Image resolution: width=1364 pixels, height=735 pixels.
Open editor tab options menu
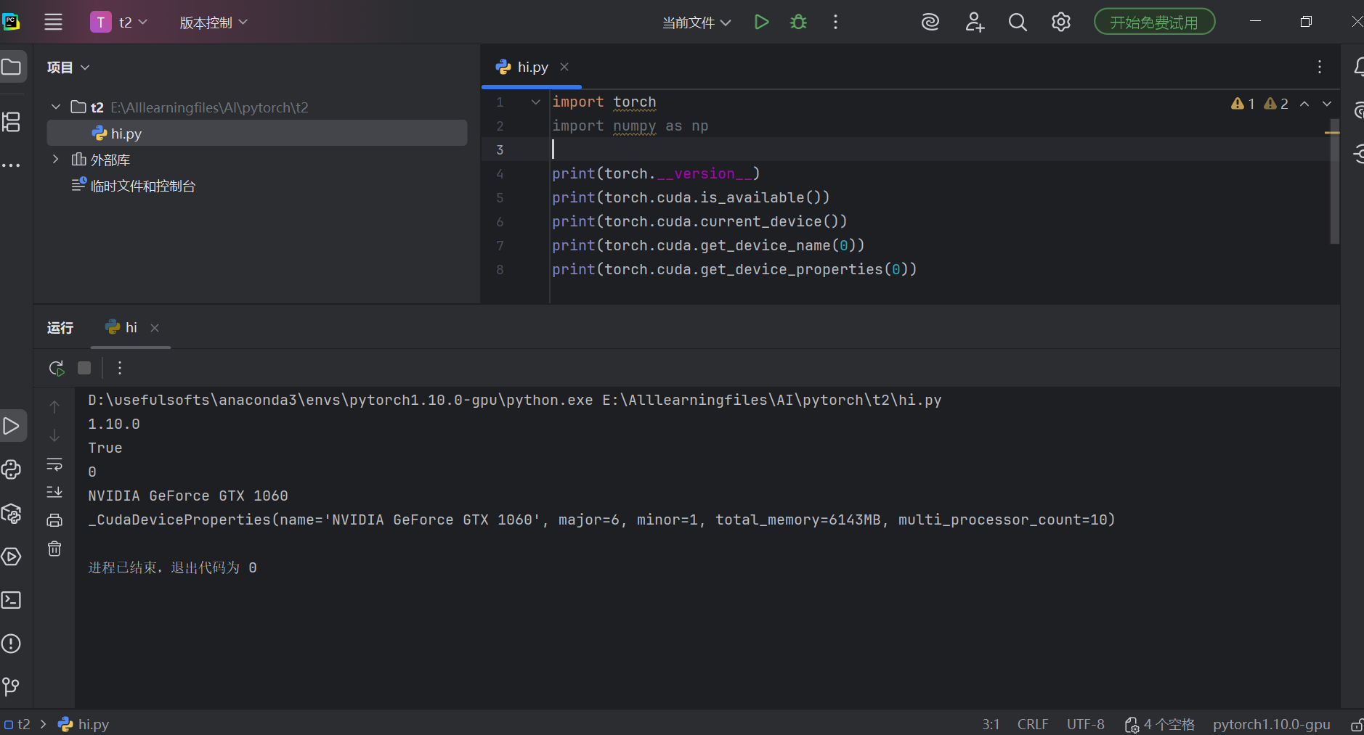click(1320, 67)
